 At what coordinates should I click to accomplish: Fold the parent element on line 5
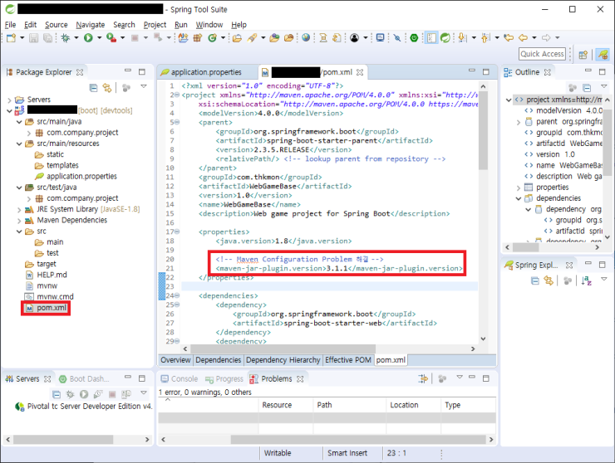[x=175, y=122]
